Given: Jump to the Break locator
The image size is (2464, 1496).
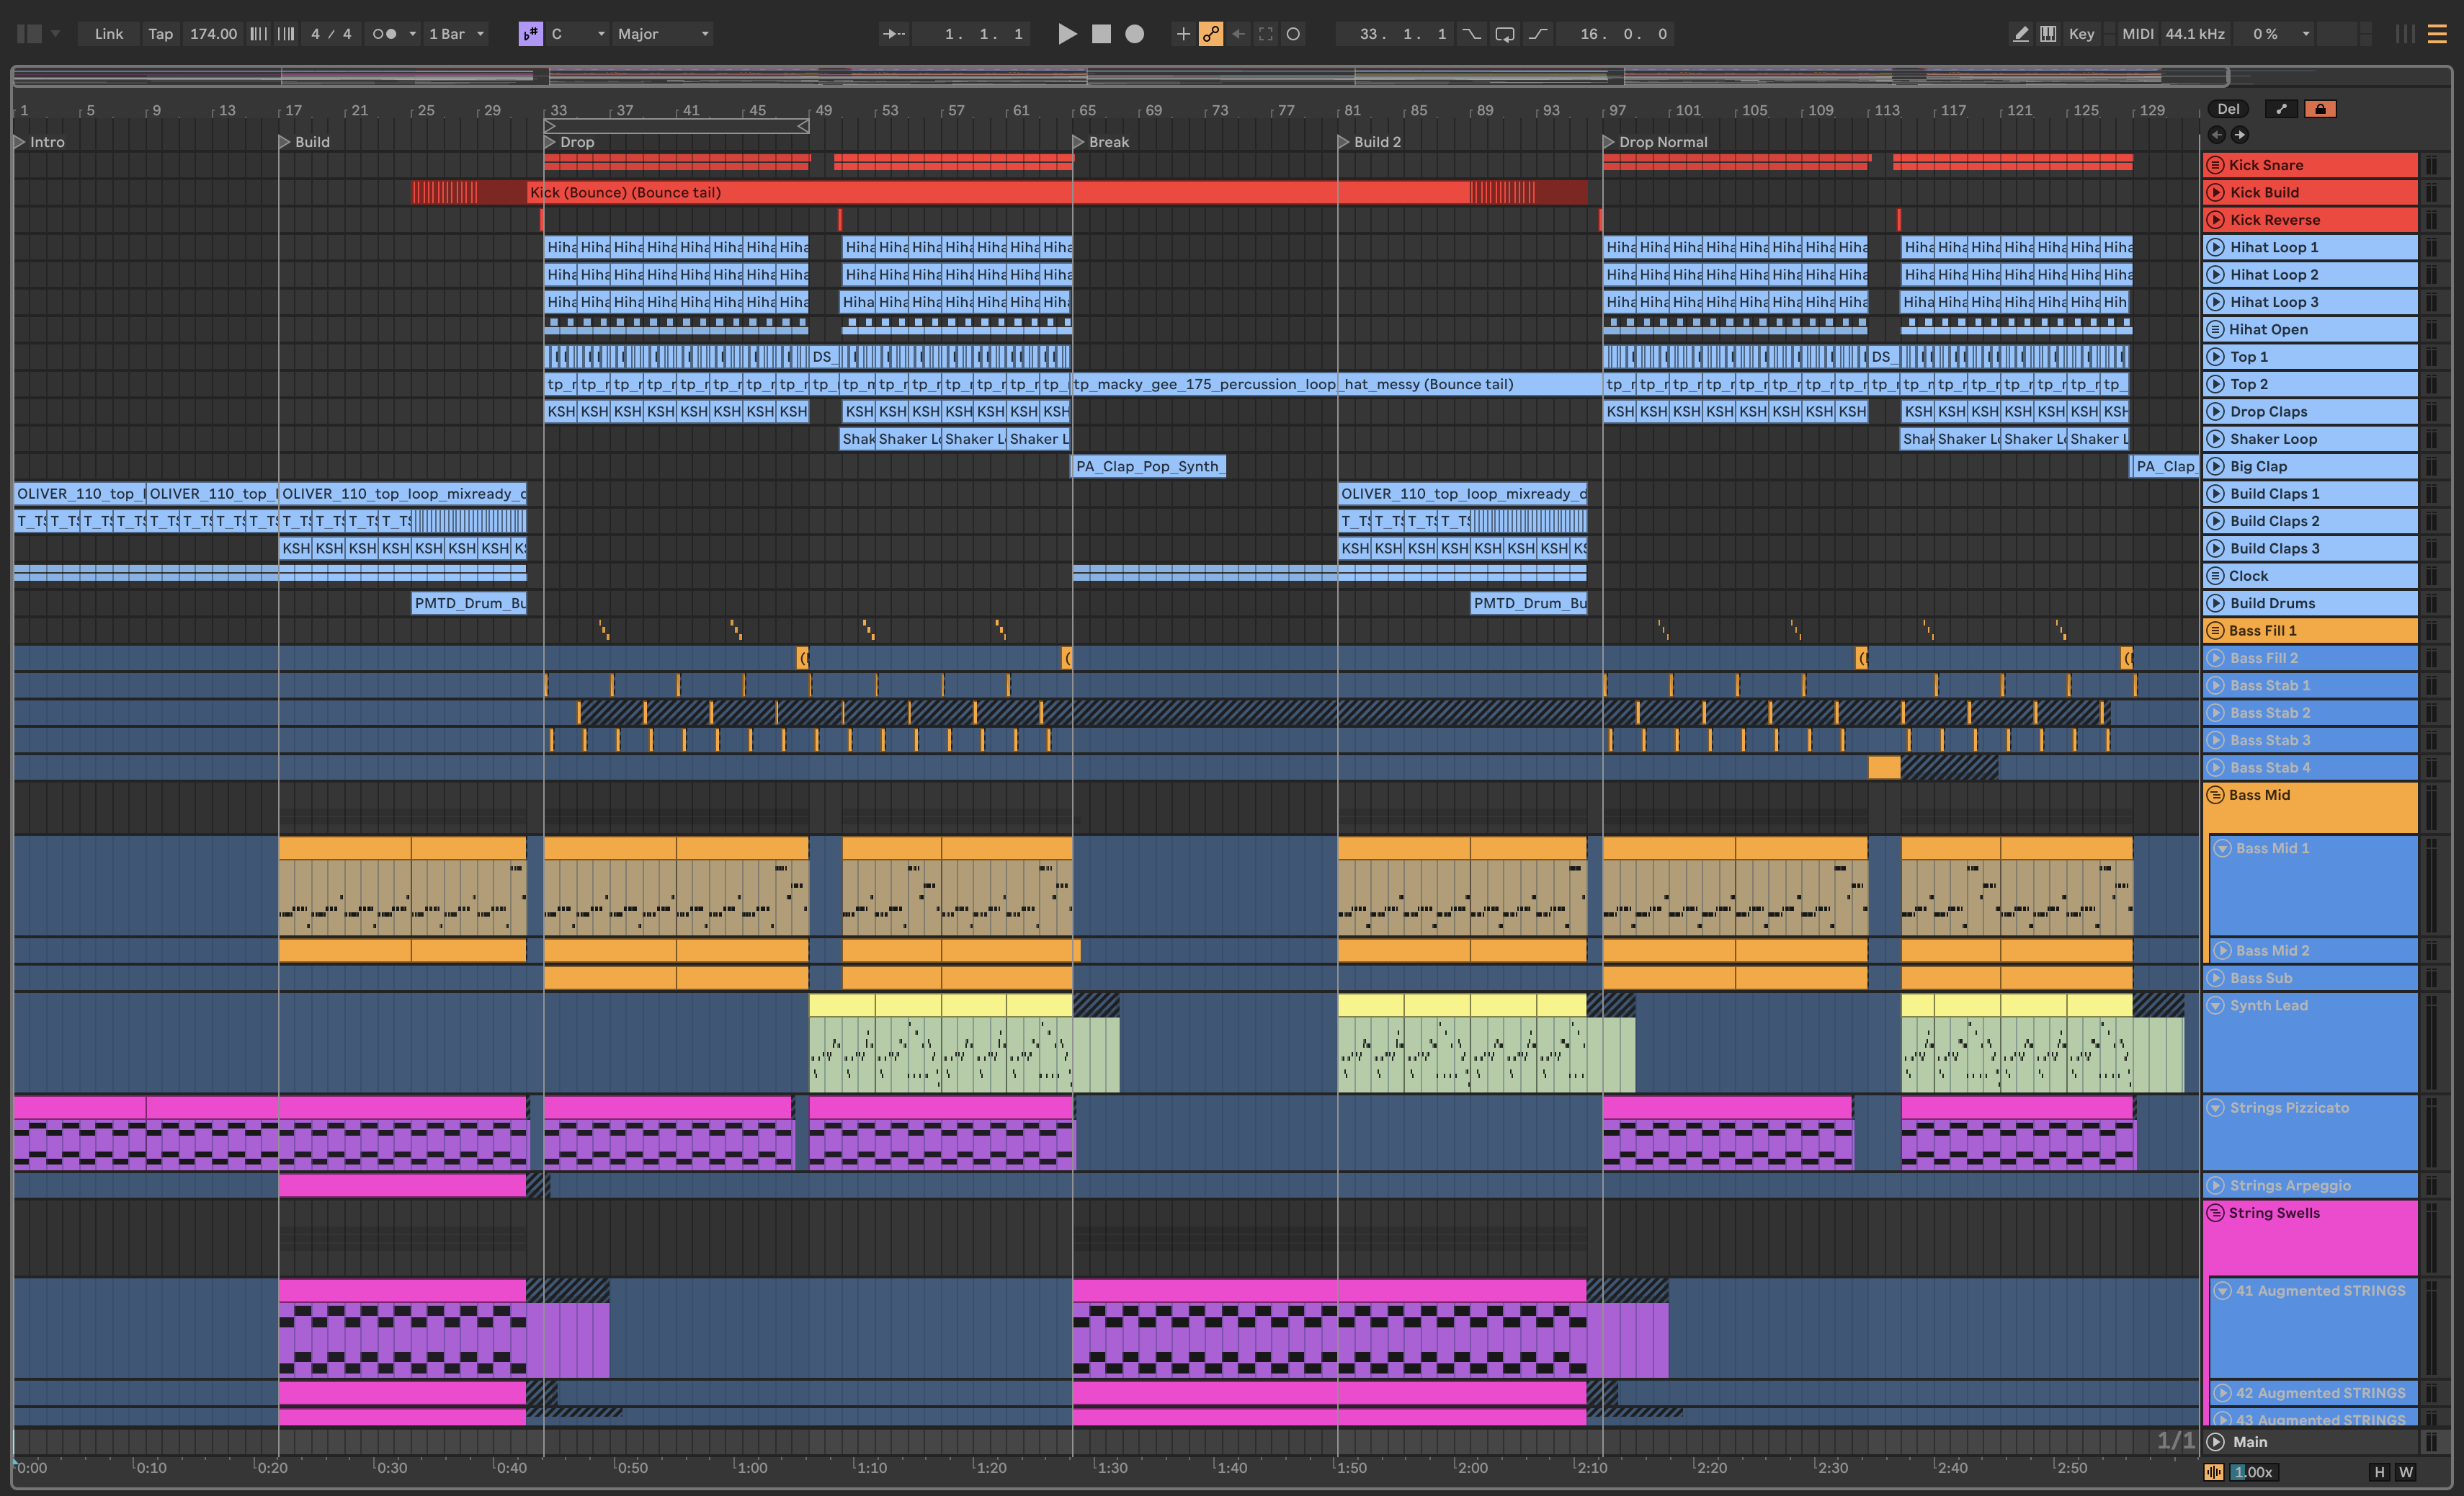Looking at the screenshot, I should point(1078,142).
